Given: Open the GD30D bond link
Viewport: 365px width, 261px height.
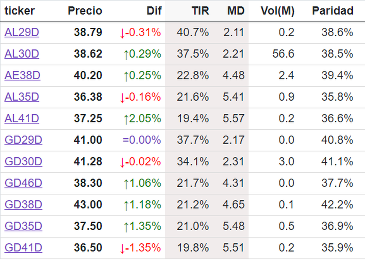Looking at the screenshot, I should [x=23, y=162].
